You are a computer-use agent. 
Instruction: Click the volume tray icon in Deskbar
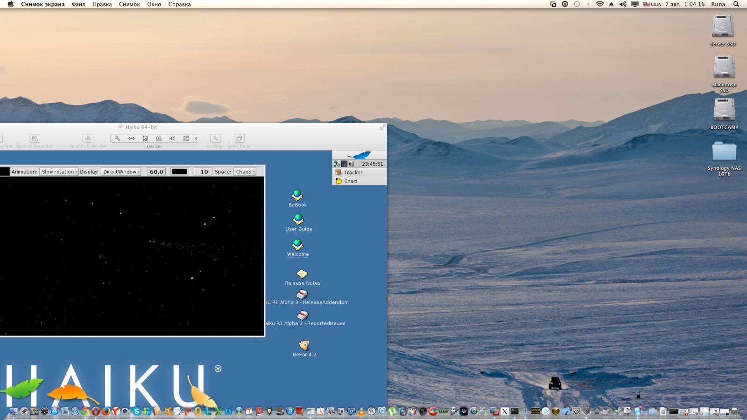[352, 164]
